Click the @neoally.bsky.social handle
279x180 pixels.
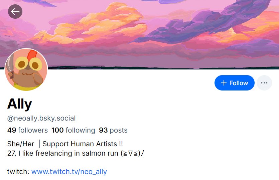pyautogui.click(x=41, y=118)
